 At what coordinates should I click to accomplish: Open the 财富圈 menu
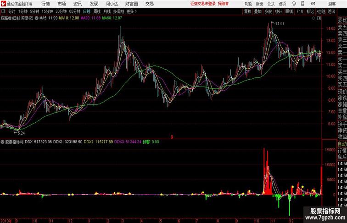(x=131, y=4)
